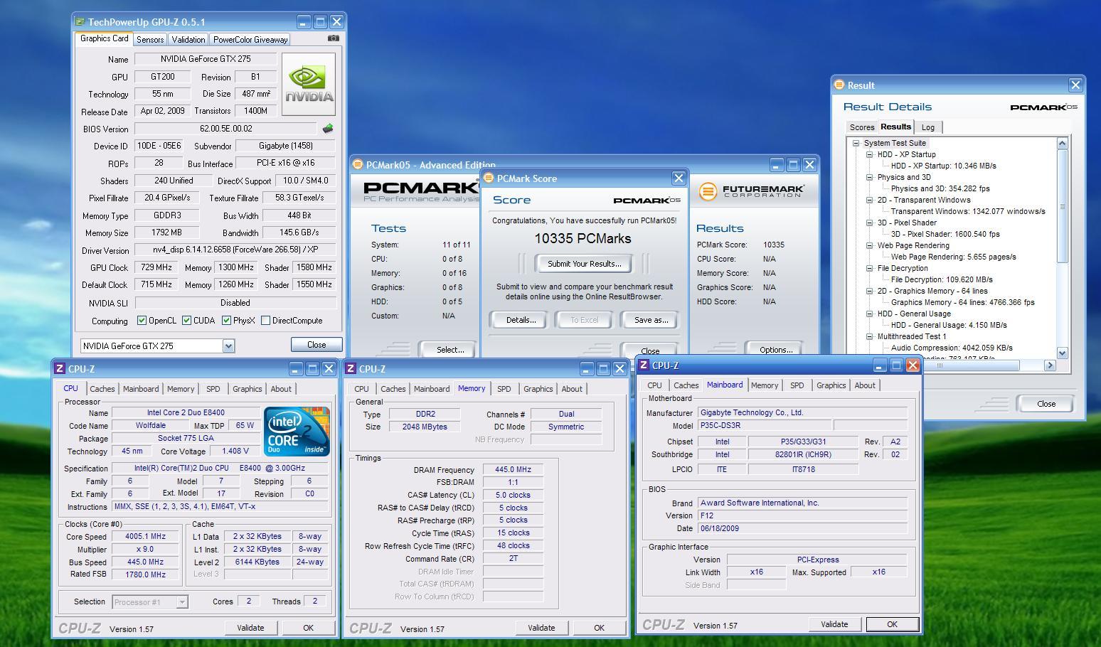This screenshot has width=1101, height=647.
Task: Collapse the Web Page Rendering node
Action: (x=869, y=245)
